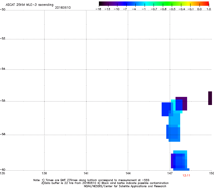Click the -0.5 color scale label
The width and height of the screenshot is (214, 188).
pyautogui.click(x=172, y=9)
